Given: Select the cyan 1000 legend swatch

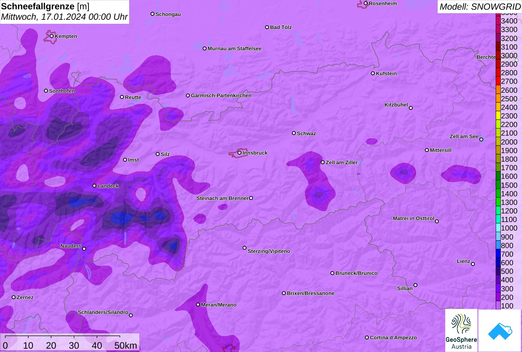Looking at the screenshot, I should (x=498, y=228).
